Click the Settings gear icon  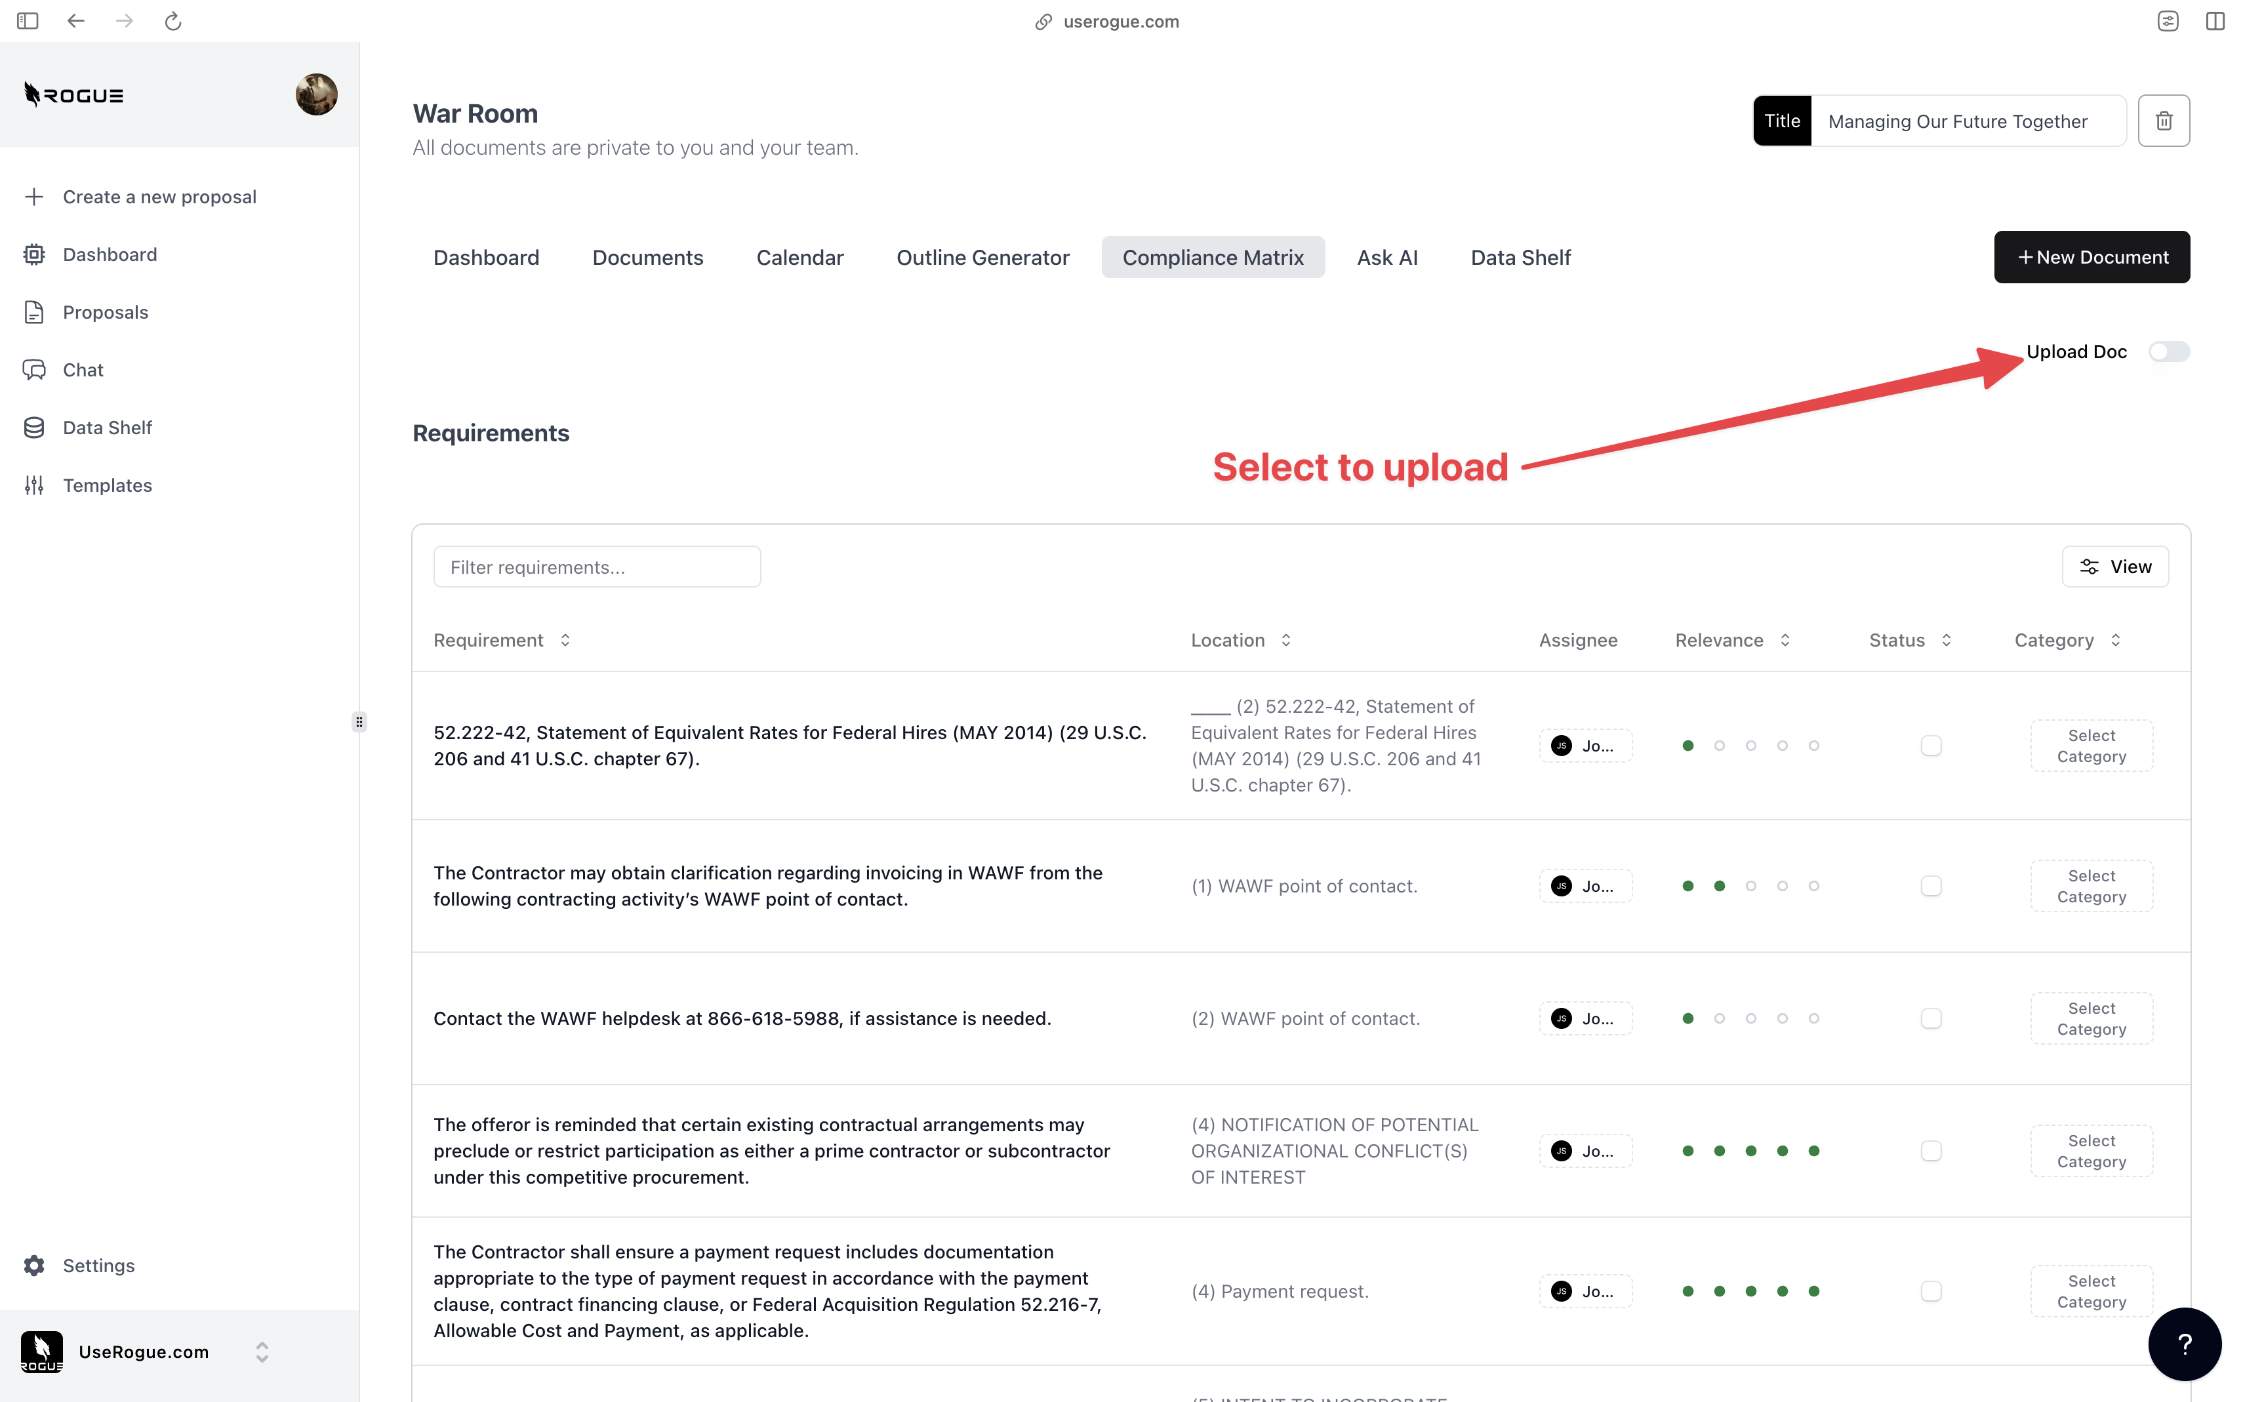click(x=34, y=1266)
